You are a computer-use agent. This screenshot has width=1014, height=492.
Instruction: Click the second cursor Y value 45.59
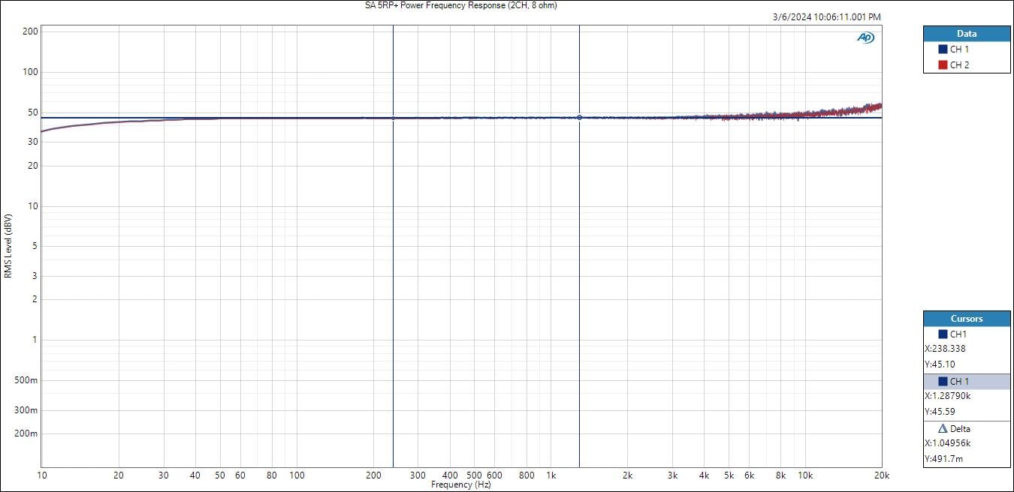point(940,412)
